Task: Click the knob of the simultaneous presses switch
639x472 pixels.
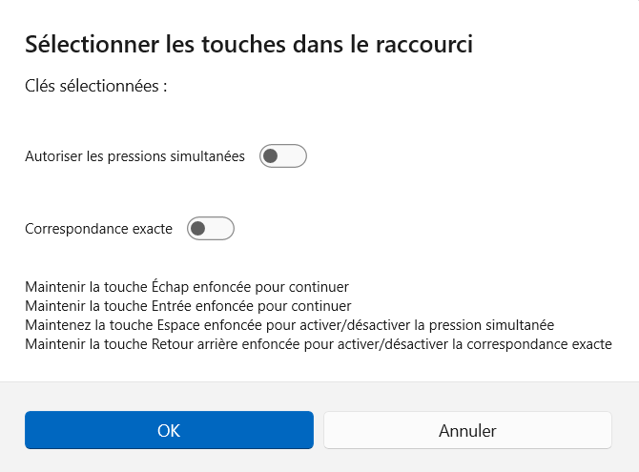Action: tap(272, 156)
